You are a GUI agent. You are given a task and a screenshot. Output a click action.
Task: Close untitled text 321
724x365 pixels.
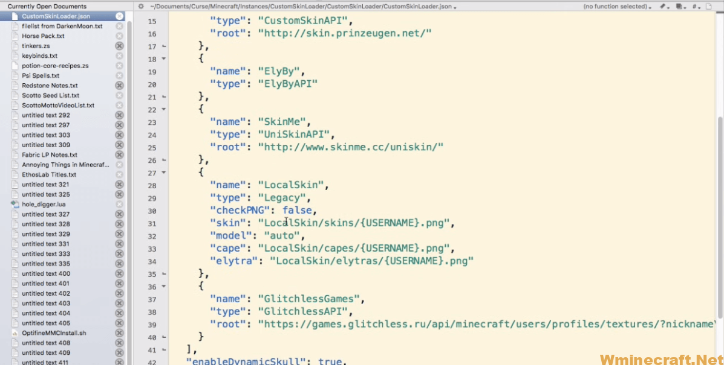(x=120, y=184)
